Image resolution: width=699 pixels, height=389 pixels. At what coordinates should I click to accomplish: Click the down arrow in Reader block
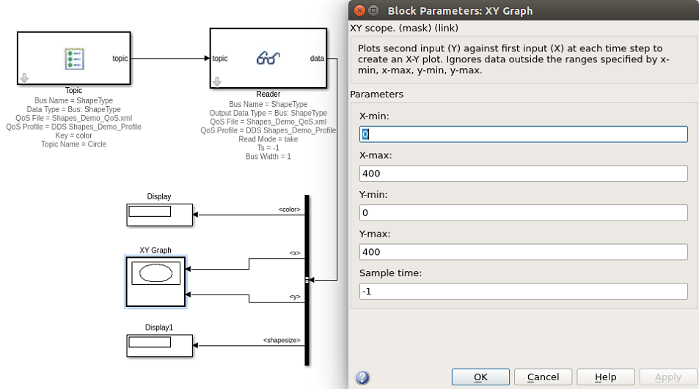(x=217, y=81)
